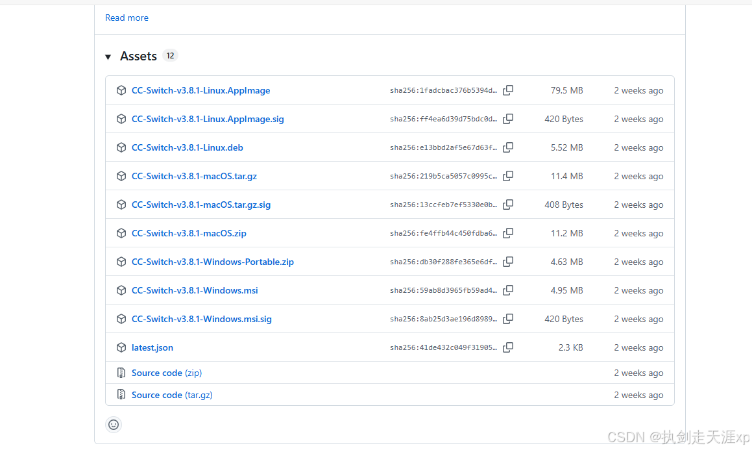752x450 pixels.
Task: Click the 11.4 MB file size
Action: coord(567,176)
